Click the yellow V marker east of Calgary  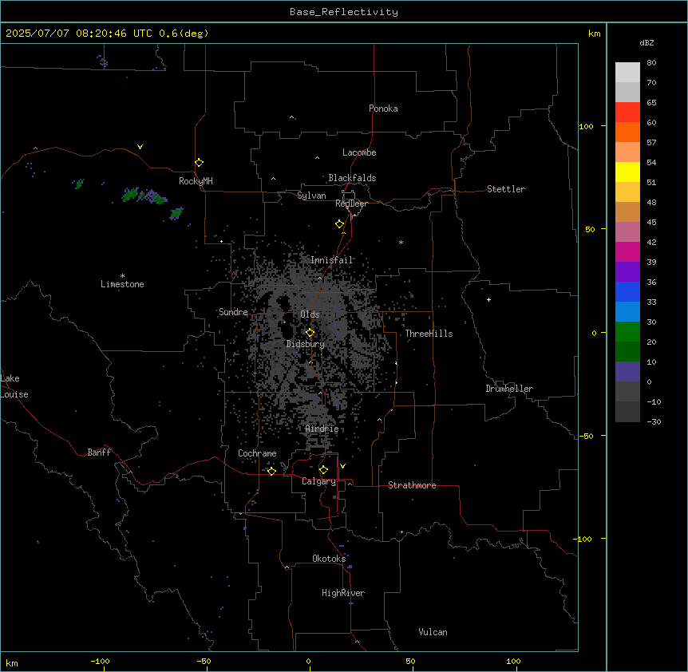[x=342, y=466]
